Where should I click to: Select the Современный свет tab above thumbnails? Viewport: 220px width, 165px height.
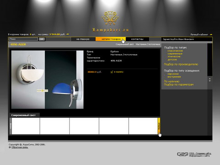coord(23,115)
